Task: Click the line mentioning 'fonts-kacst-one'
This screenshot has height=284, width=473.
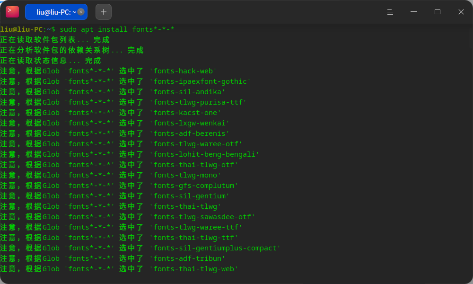Action: (110, 113)
